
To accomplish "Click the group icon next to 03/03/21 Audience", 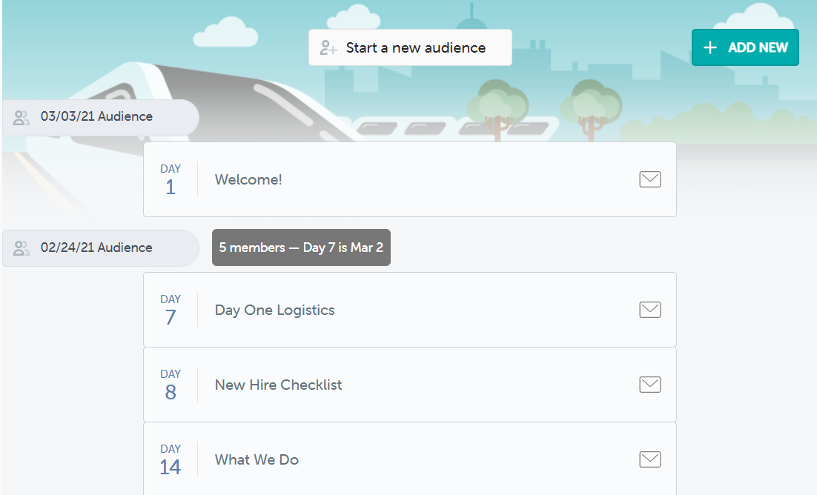I will [20, 116].
